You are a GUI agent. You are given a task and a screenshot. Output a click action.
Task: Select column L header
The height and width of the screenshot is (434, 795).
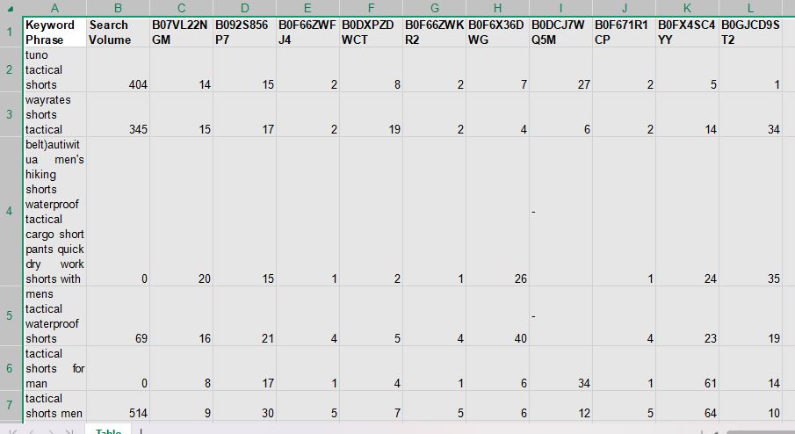750,8
